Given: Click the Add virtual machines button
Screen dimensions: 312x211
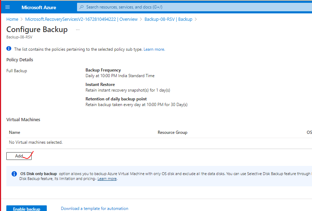Looking at the screenshot, I should pyautogui.click(x=19, y=156).
